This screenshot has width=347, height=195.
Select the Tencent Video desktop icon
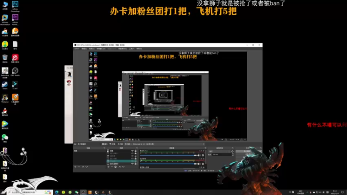click(5, 125)
